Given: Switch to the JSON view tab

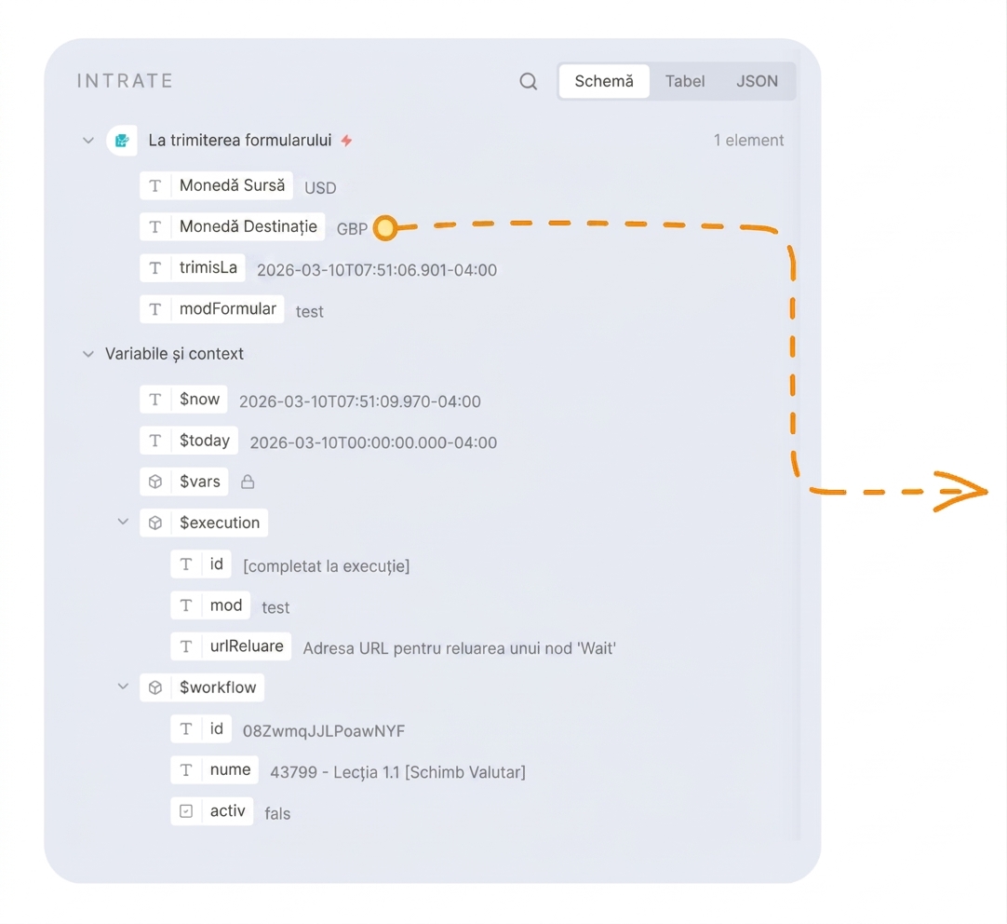Looking at the screenshot, I should [x=757, y=81].
